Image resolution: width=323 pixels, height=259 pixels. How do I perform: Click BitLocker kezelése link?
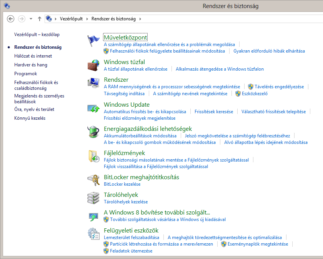point(122,184)
